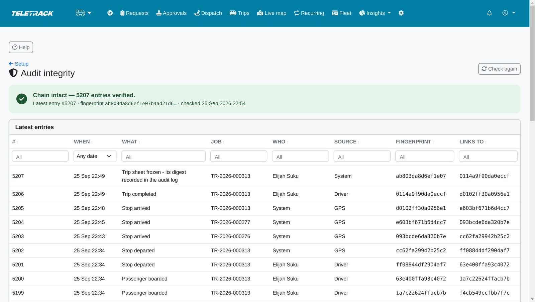Focus the WHO filter input
This screenshot has width=535, height=302.
tap(300, 156)
